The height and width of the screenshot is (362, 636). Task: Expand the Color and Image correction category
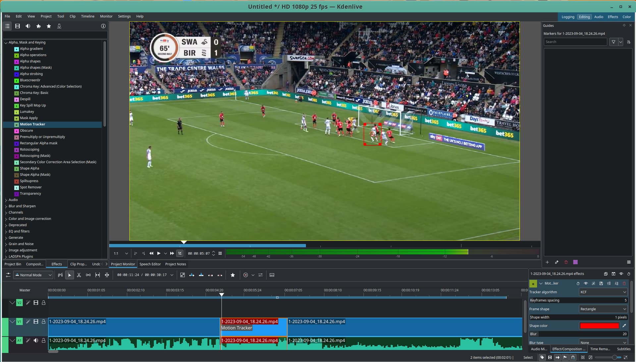[6, 219]
